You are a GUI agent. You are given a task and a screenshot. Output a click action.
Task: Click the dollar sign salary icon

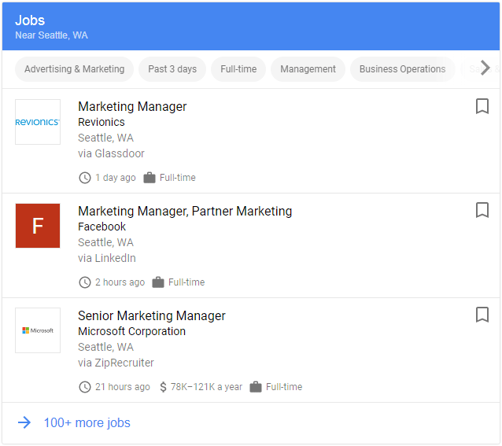[x=163, y=387]
